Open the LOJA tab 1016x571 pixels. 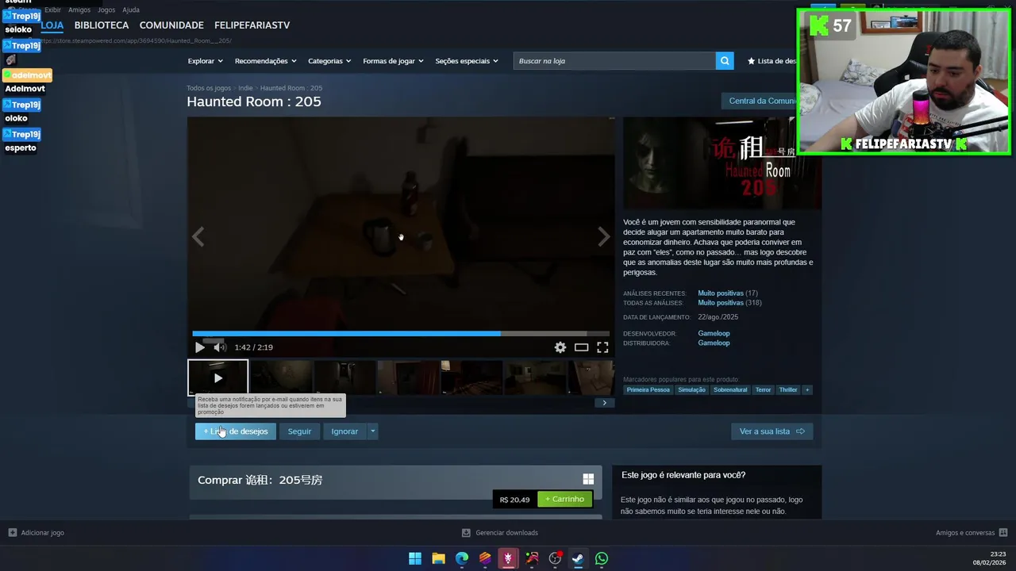click(52, 25)
